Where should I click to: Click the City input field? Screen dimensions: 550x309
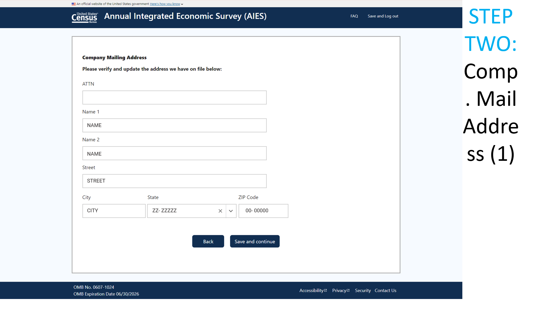pyautogui.click(x=114, y=211)
